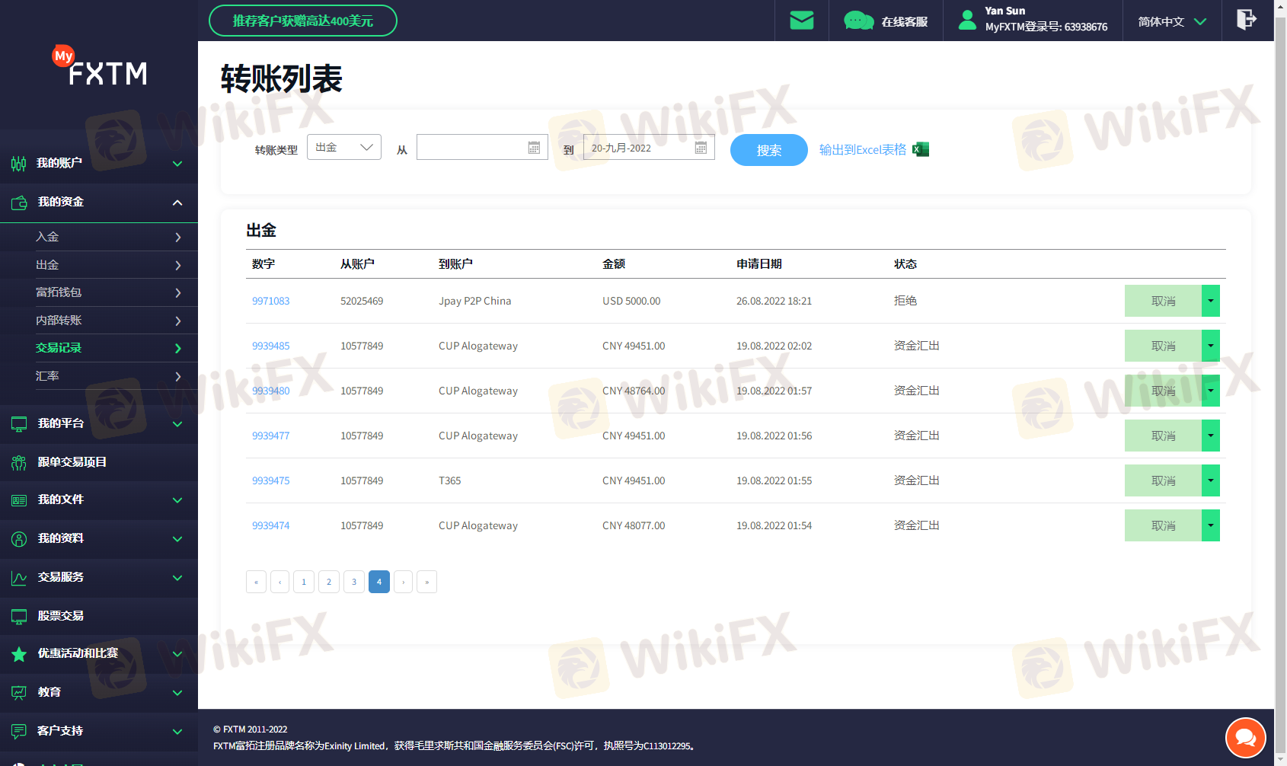
Task: Click 取消 button for row 9939477
Action: 1163,436
